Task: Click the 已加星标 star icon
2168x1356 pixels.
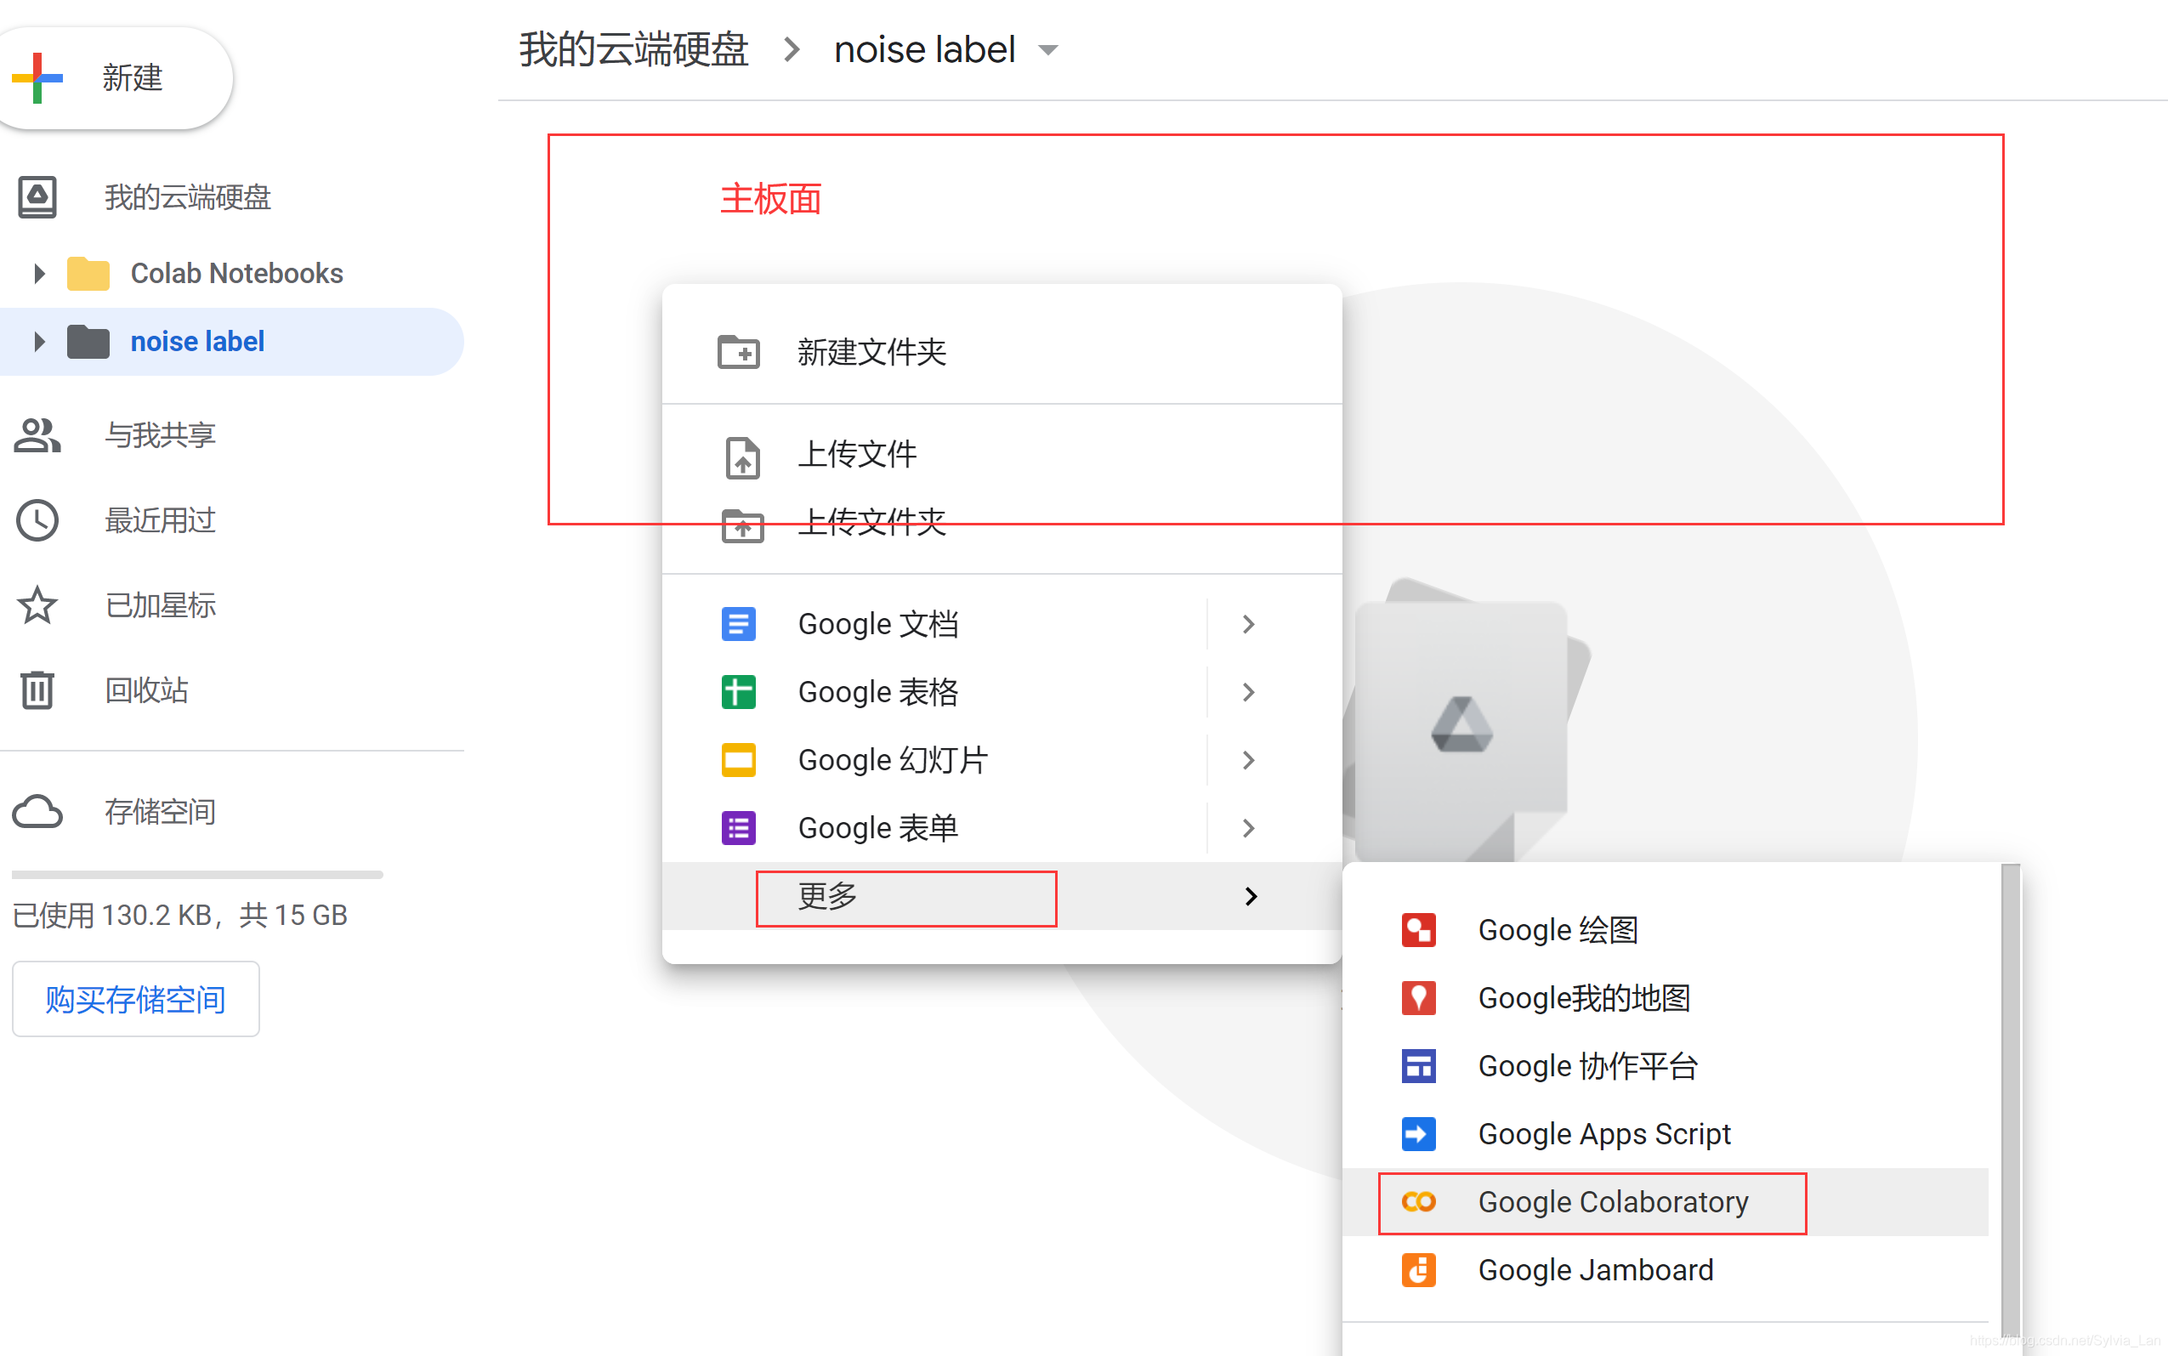Action: pos(37,605)
